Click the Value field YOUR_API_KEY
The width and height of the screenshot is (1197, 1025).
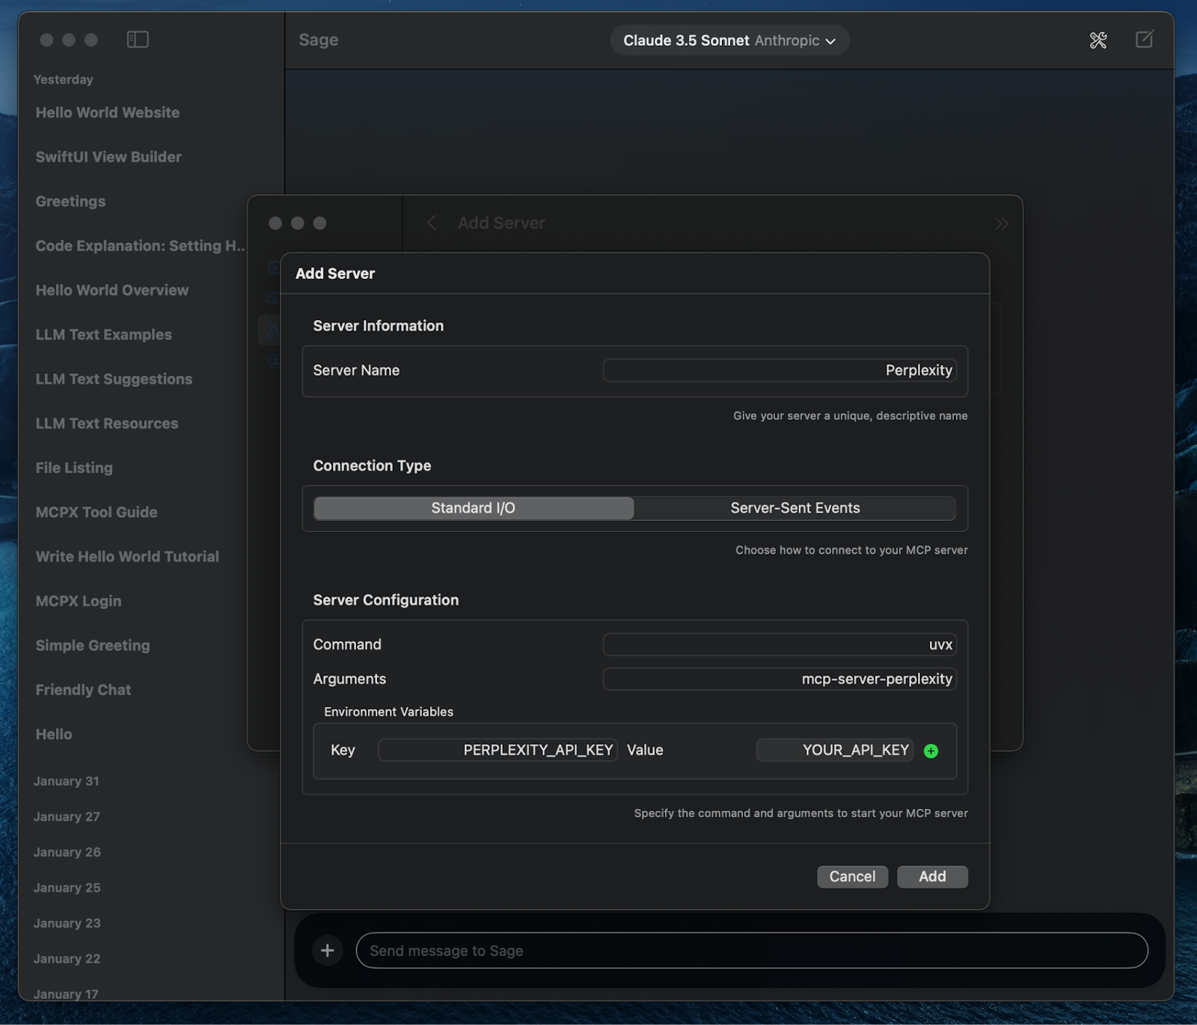[x=835, y=750]
